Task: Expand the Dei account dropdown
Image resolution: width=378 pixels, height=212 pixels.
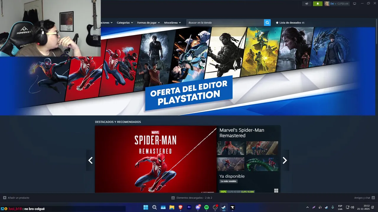Action: 333,4
